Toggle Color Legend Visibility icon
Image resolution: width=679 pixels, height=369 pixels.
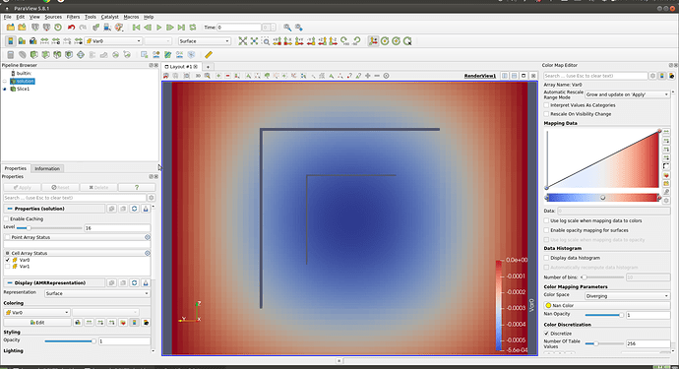(x=11, y=41)
